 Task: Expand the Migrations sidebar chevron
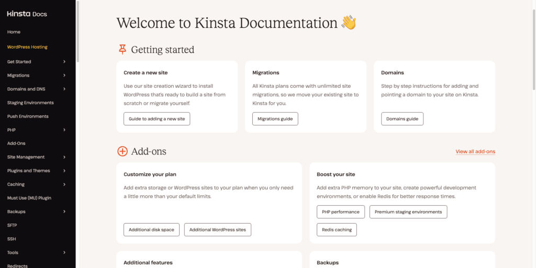64,75
